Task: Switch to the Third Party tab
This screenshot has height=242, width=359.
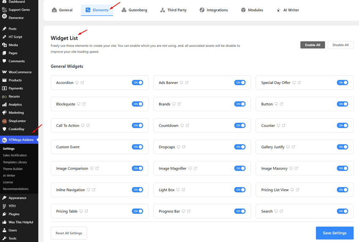Action: click(x=173, y=10)
